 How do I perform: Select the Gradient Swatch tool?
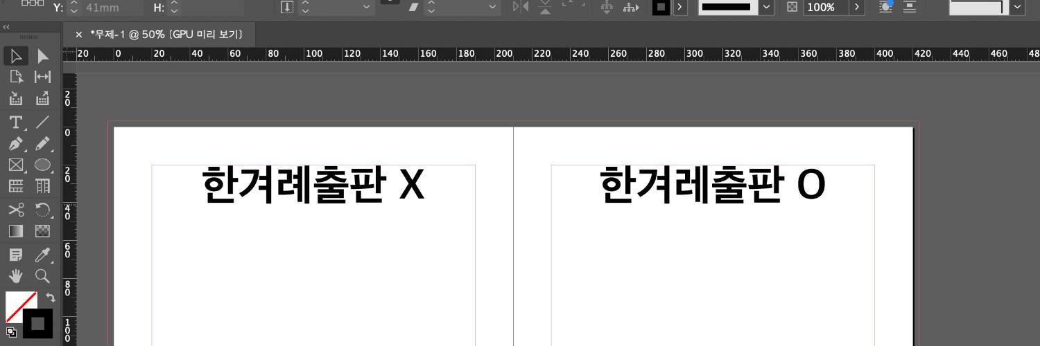tap(16, 231)
